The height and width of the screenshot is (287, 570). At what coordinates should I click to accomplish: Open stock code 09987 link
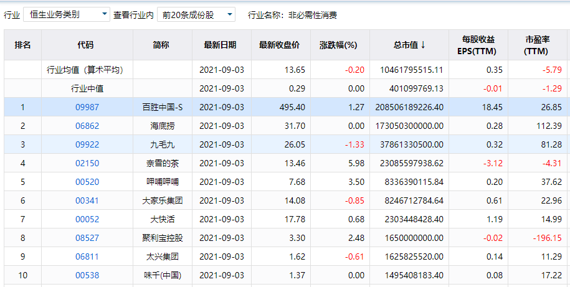point(87,107)
